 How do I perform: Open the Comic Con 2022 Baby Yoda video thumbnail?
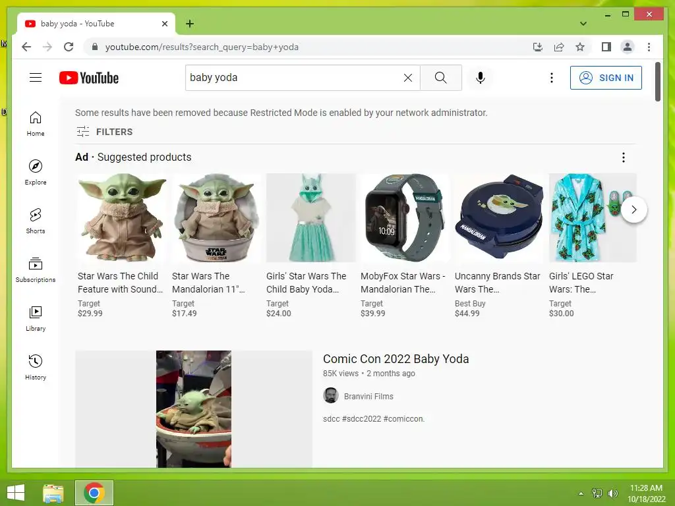(194, 408)
